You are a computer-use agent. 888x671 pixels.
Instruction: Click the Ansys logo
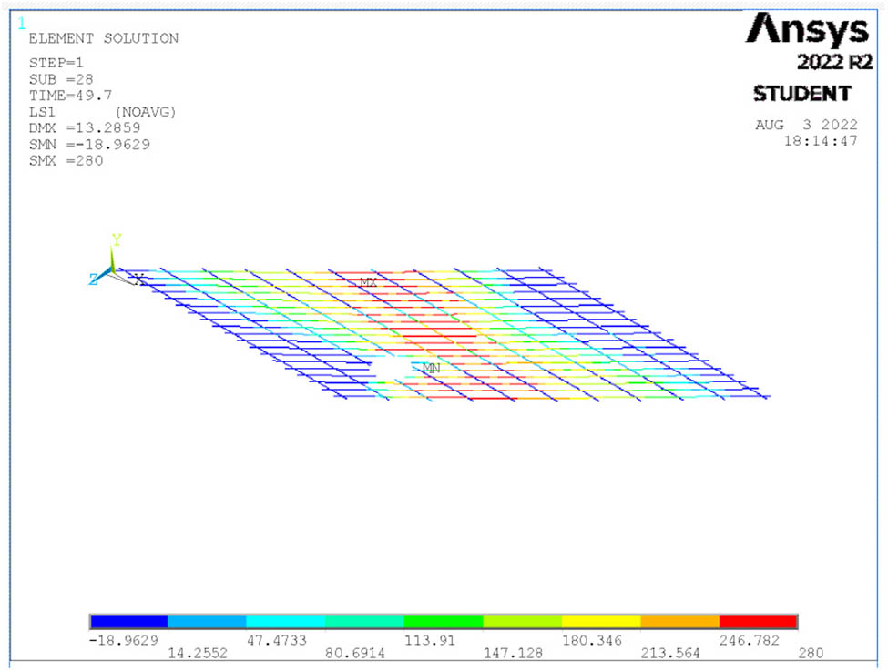(x=807, y=32)
